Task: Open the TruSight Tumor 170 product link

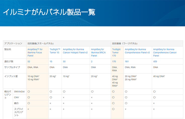Action: (116, 52)
